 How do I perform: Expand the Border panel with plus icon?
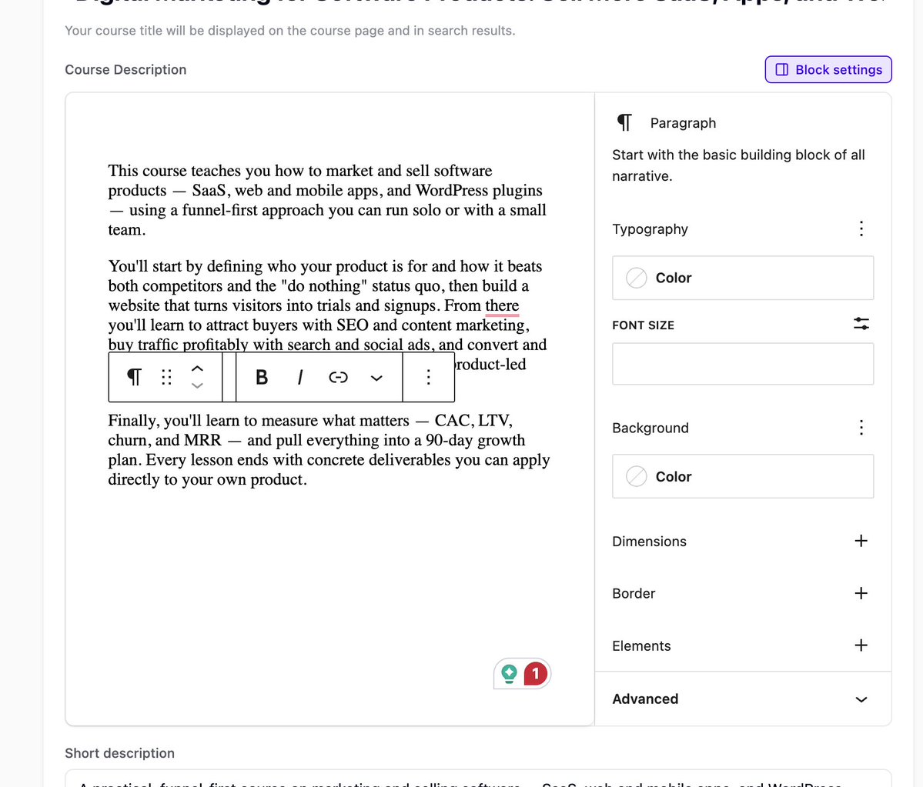click(861, 593)
